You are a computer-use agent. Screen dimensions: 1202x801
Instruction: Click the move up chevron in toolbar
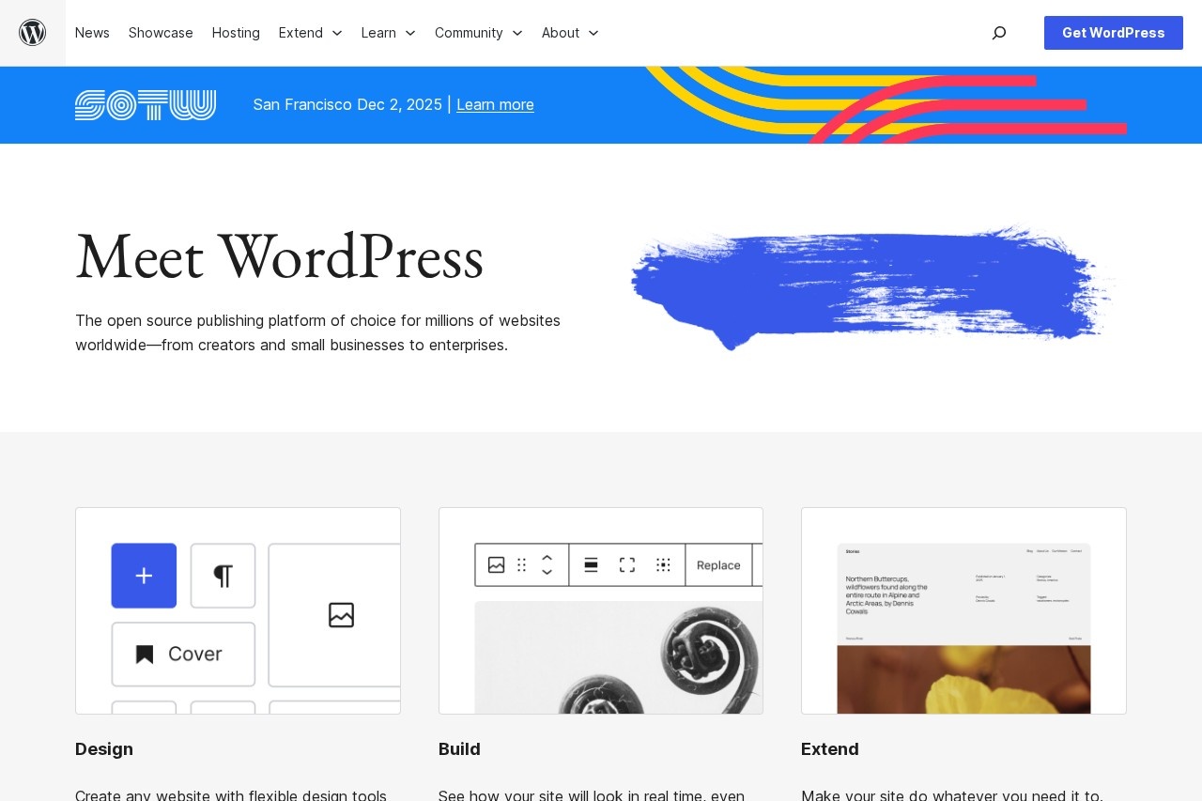547,558
